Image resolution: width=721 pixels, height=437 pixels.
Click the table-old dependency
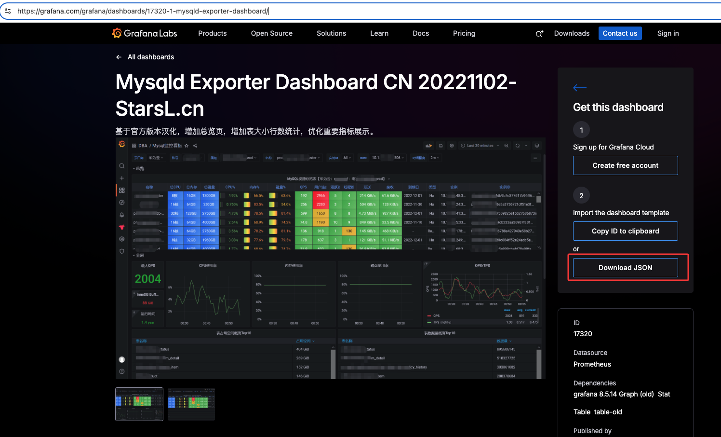[x=608, y=412]
